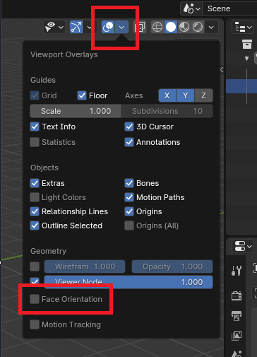
Task: Toggle the Show Gizmo icon
Action: pyautogui.click(x=76, y=27)
